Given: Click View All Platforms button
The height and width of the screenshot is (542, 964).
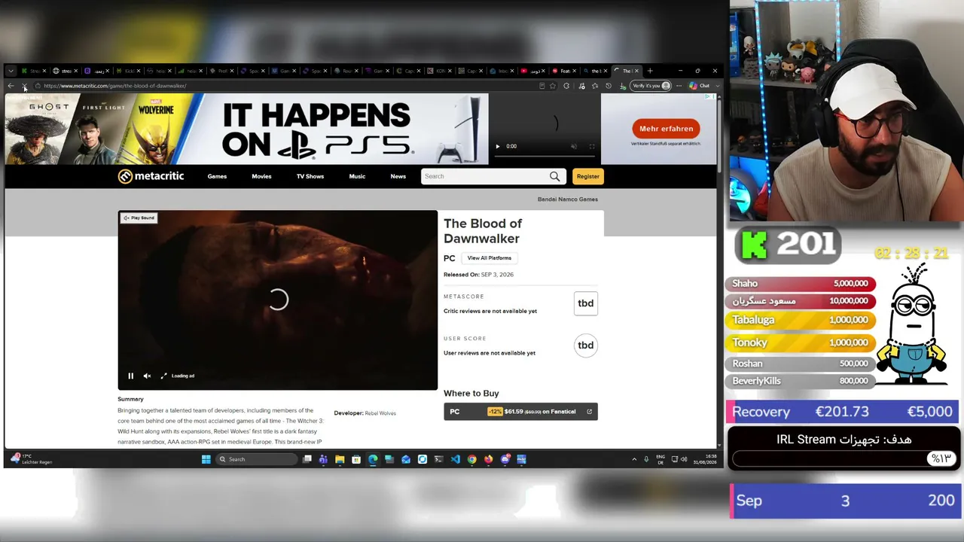Looking at the screenshot, I should (490, 258).
